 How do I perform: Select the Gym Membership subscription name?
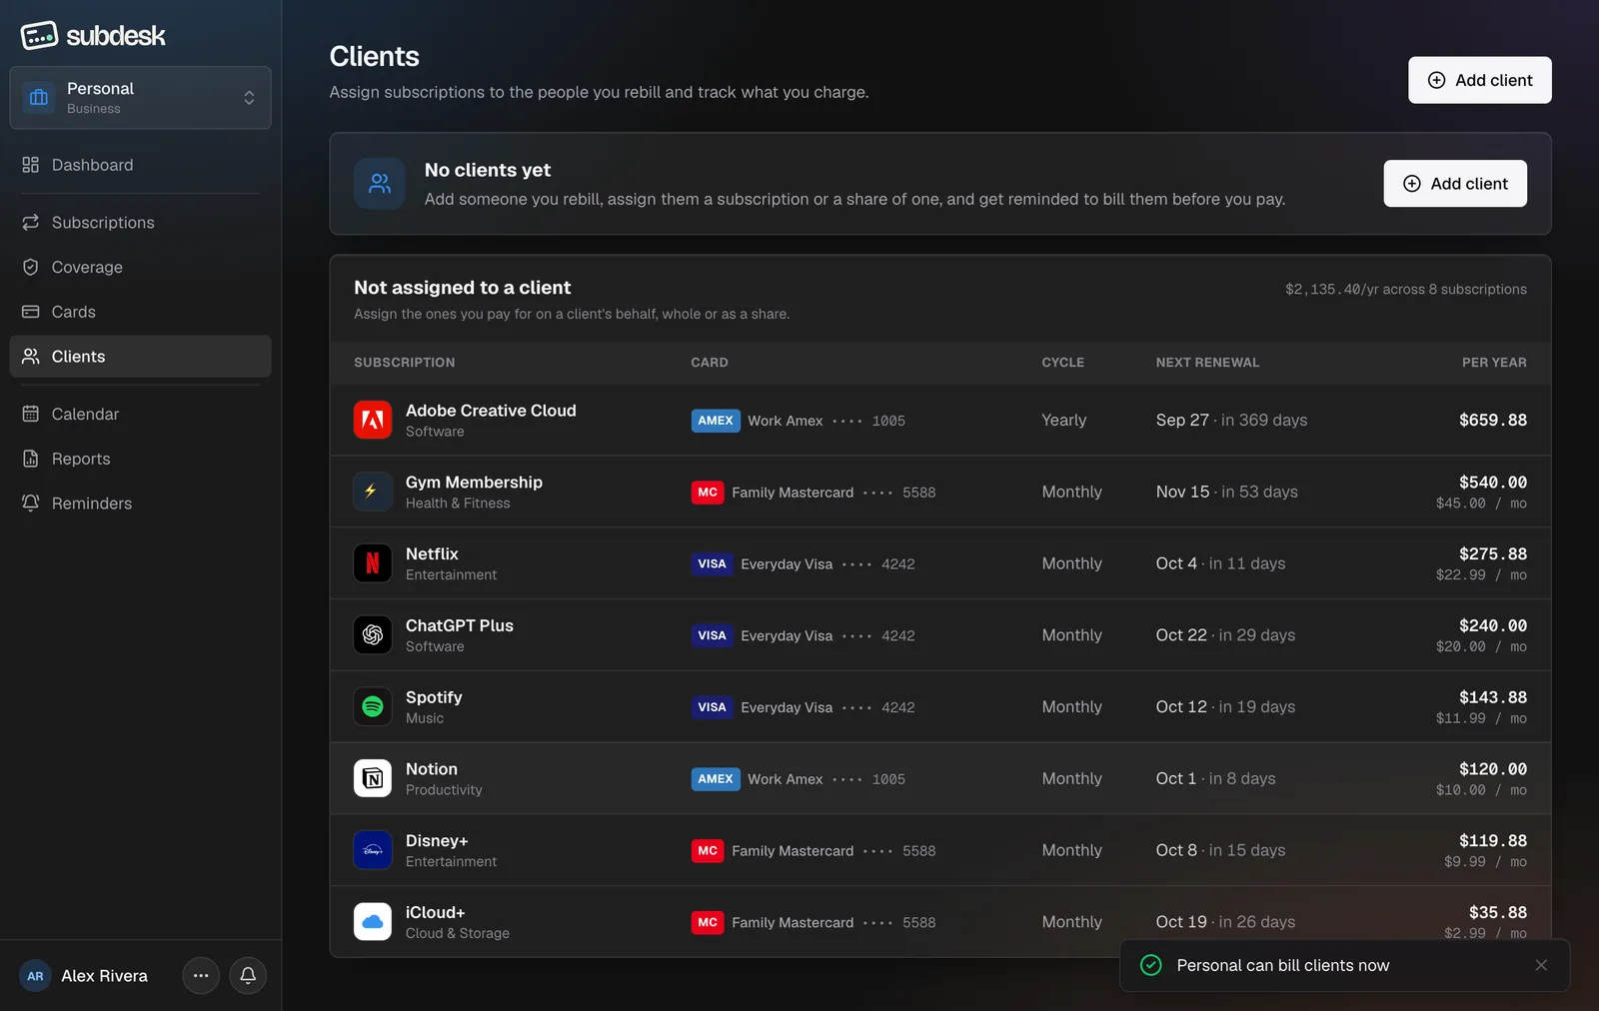[x=474, y=483]
